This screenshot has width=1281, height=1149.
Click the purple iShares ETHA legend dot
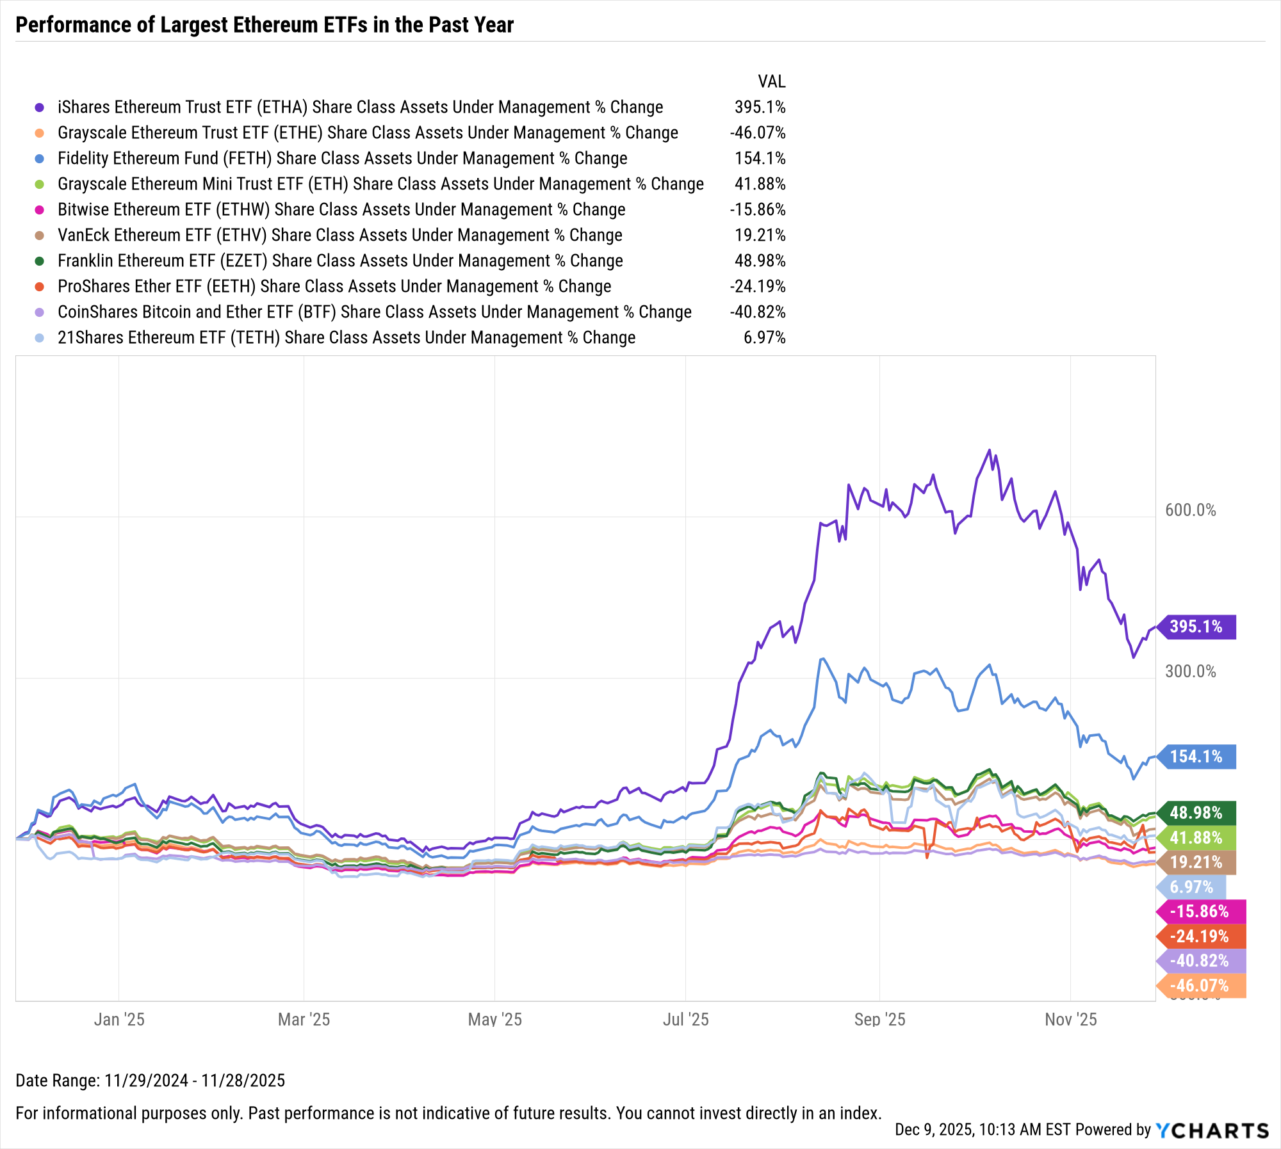pyautogui.click(x=40, y=108)
